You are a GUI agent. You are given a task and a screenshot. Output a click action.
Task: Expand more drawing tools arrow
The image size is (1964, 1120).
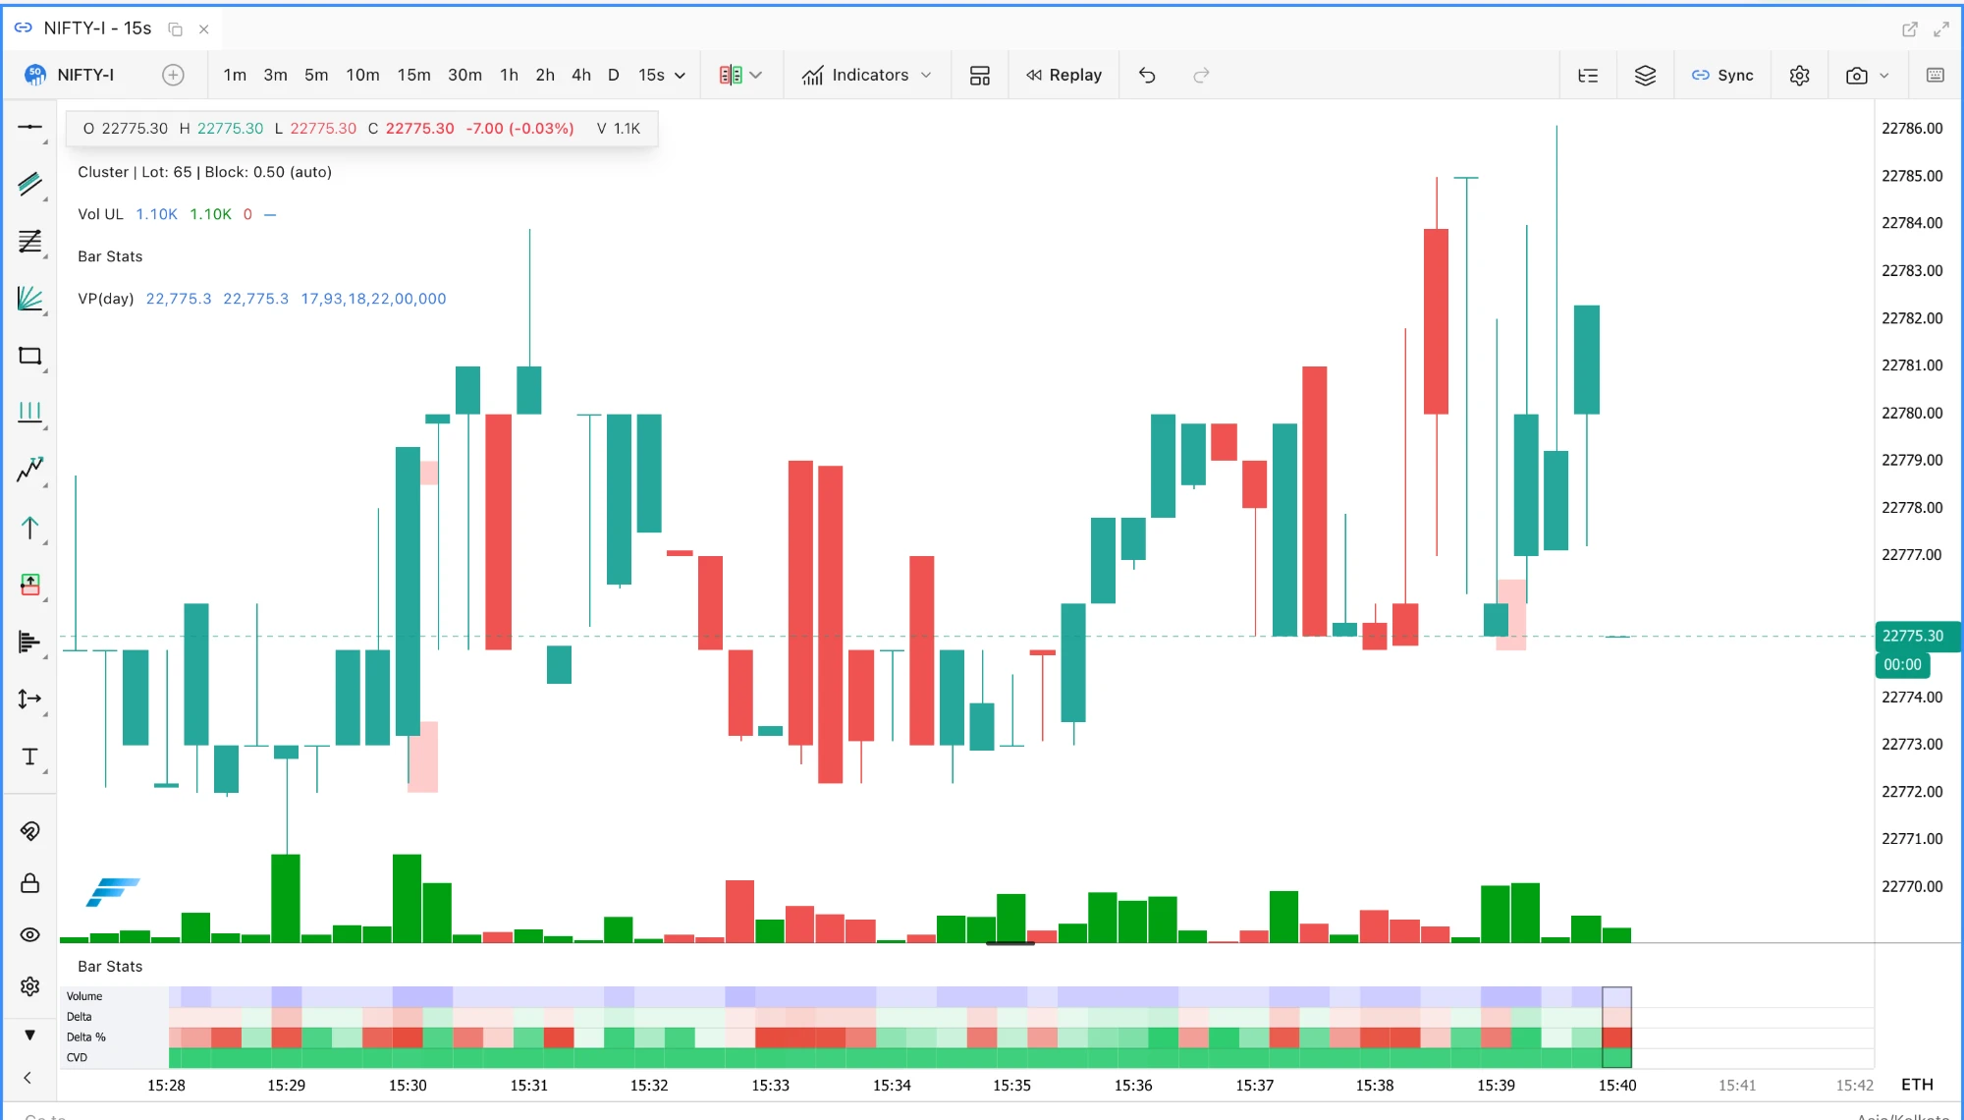pos(30,1035)
